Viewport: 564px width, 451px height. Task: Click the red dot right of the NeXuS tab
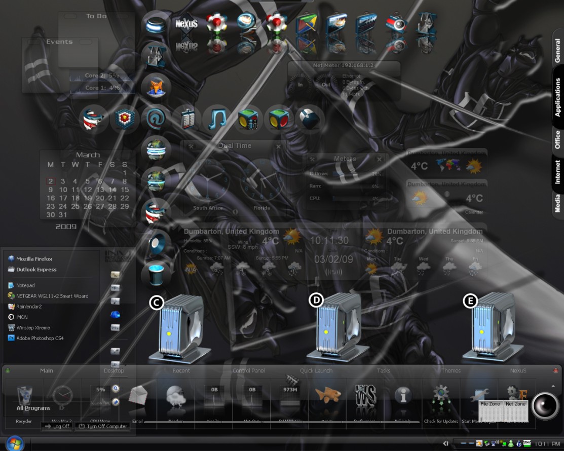(x=556, y=370)
